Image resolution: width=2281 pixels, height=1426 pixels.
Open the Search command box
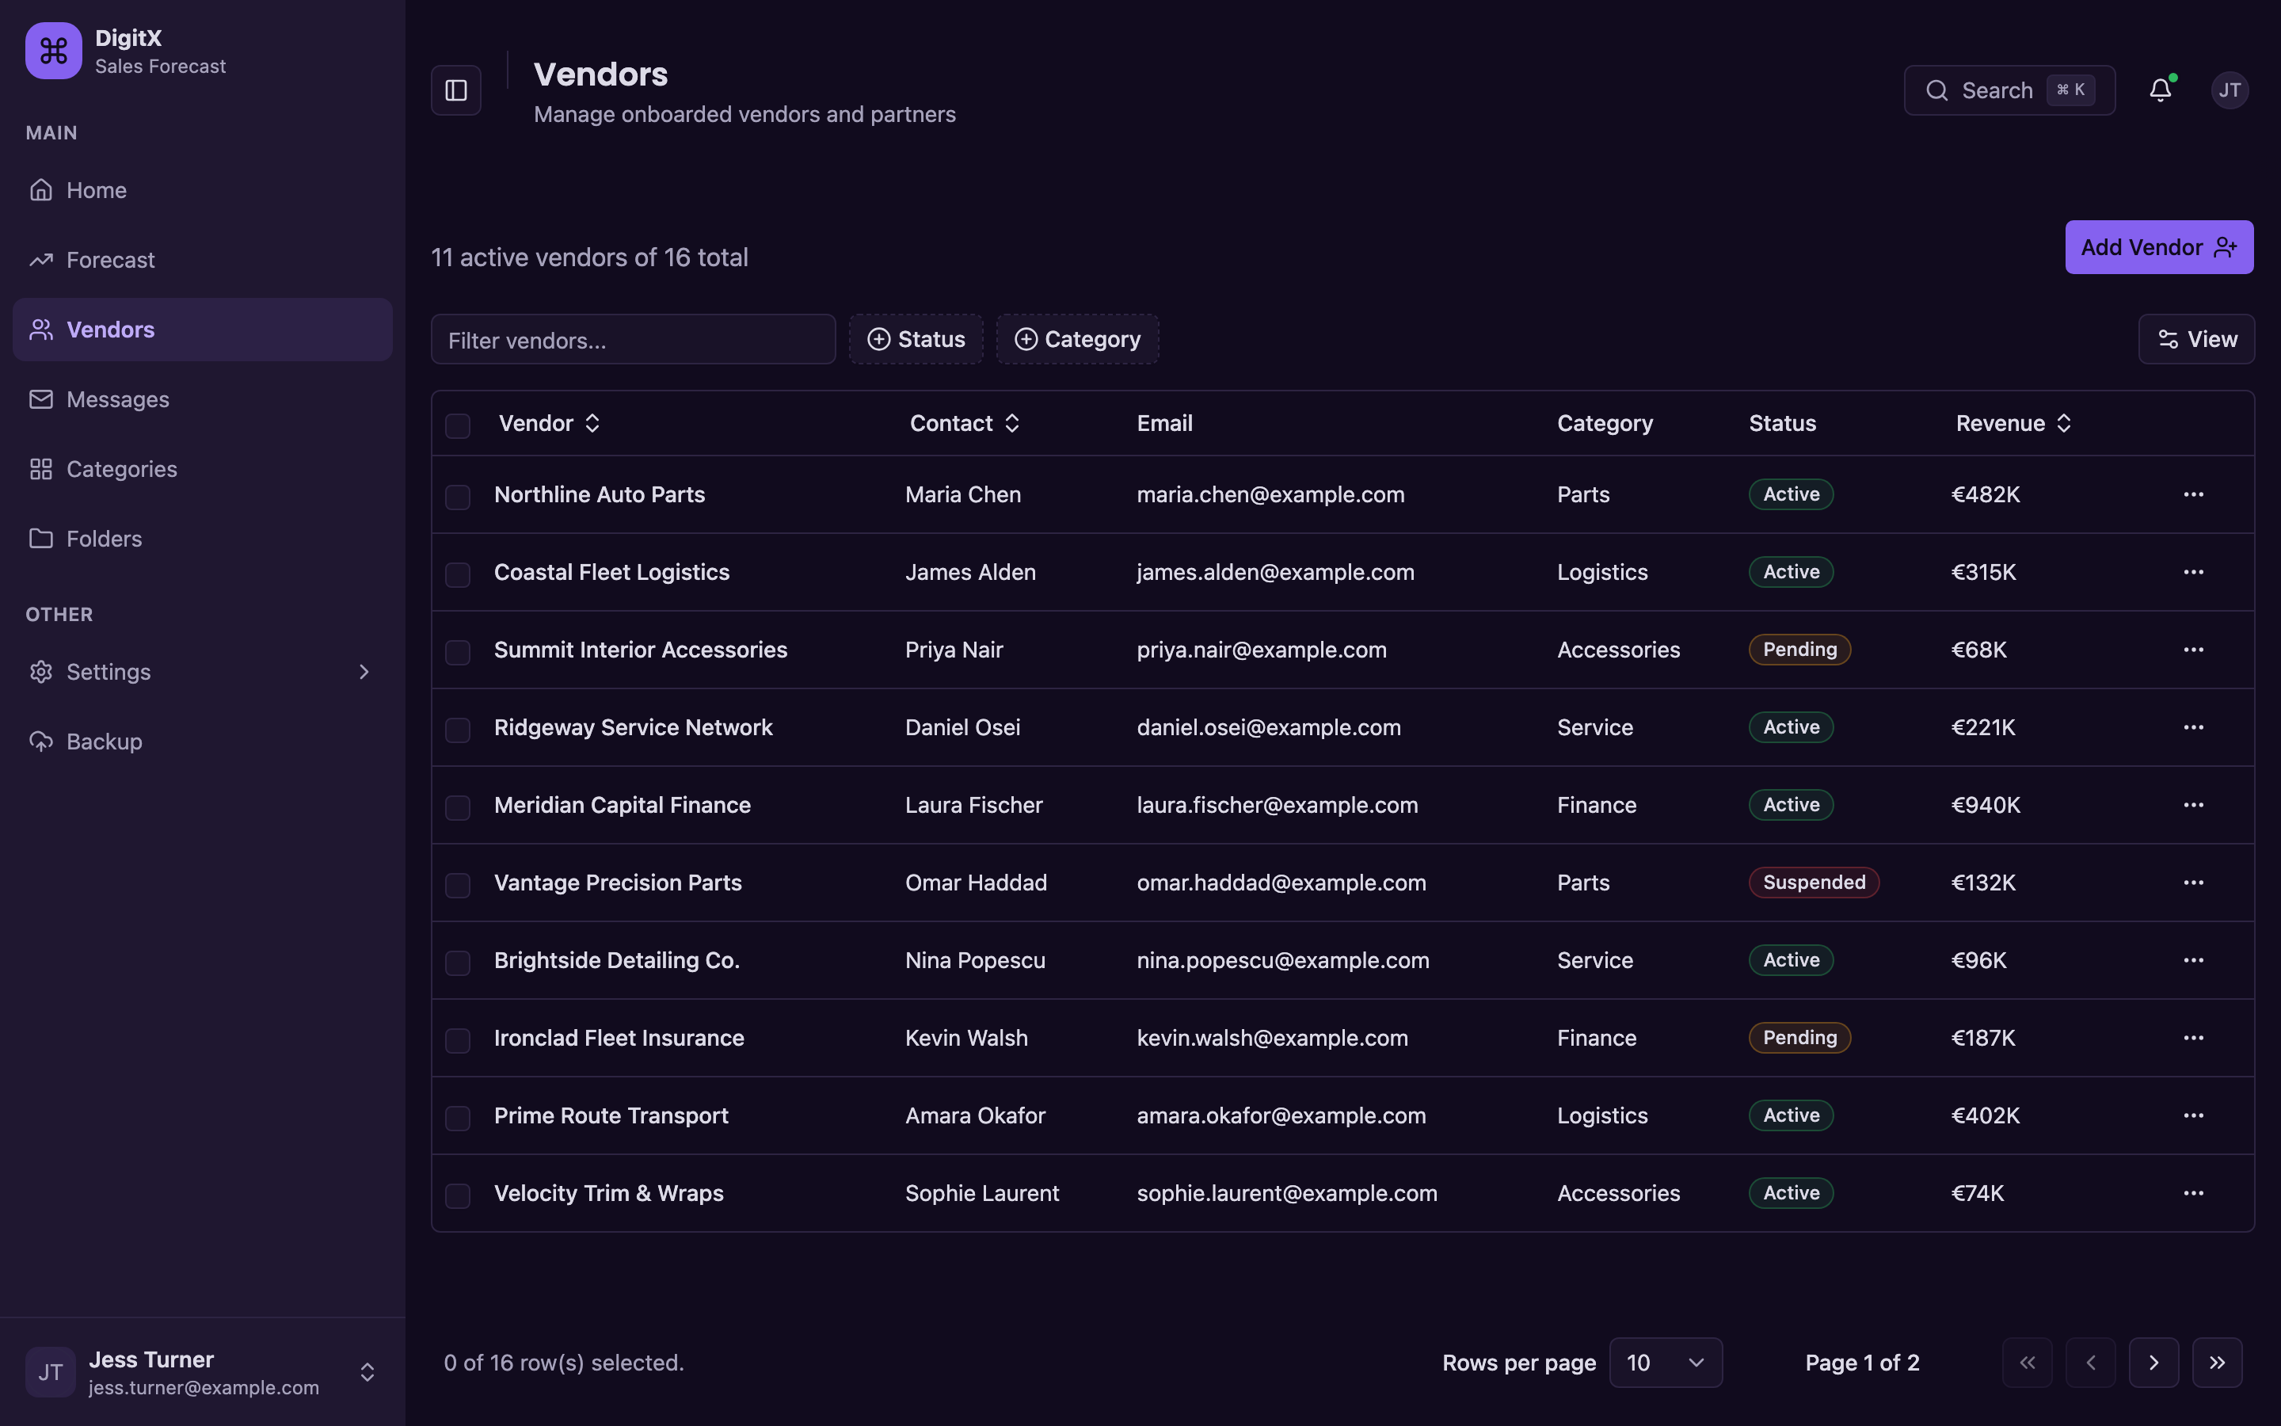tap(2009, 90)
